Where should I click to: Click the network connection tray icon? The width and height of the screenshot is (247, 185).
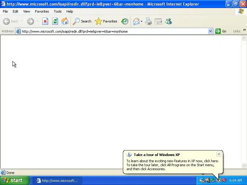click(202, 180)
